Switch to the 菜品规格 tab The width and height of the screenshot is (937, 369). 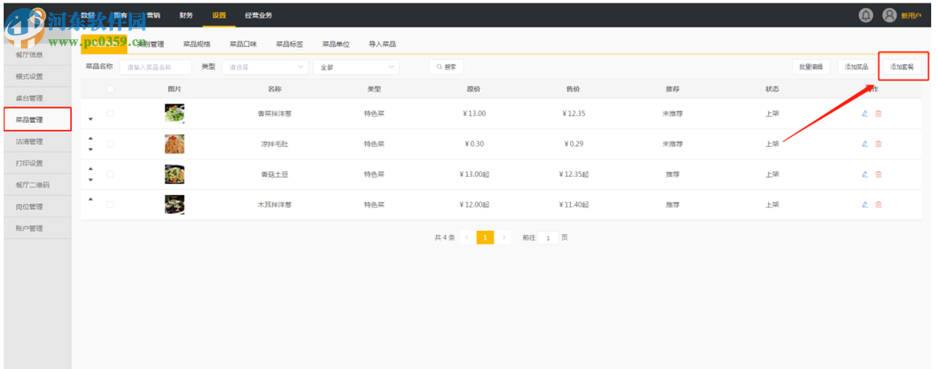tap(197, 44)
